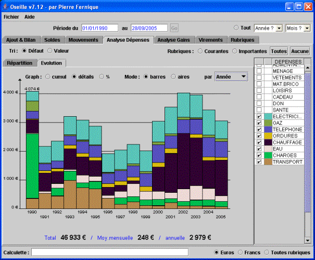Screen dimensions: 315x260
Task: Switch to the Virements tab
Action: [210, 40]
